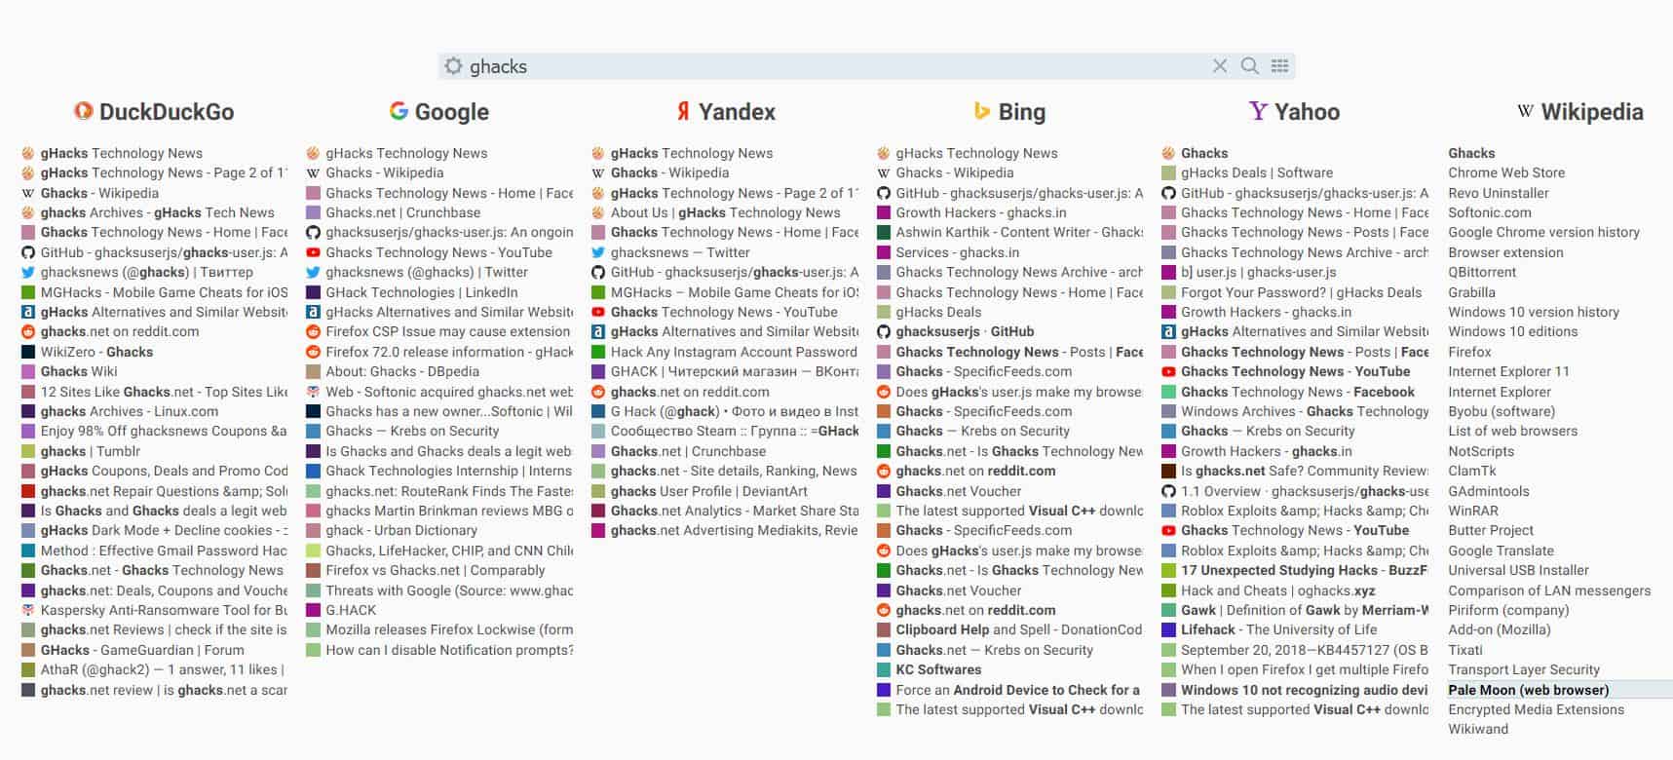Open Wikipedia result 'WinRAR'
1673x760 pixels.
click(1472, 511)
